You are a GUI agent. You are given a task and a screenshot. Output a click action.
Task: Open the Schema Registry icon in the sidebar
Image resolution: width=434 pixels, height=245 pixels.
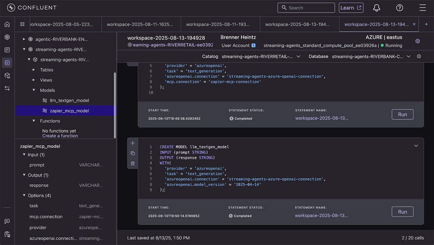[x=7, y=76]
